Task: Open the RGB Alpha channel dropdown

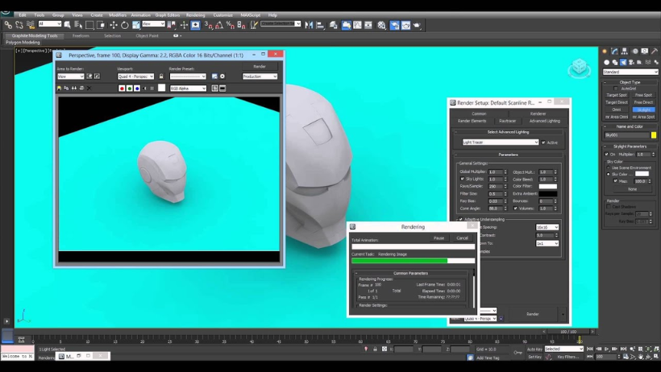Action: 188,88
